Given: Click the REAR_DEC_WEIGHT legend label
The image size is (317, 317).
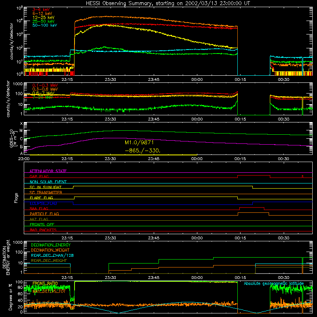Looking at the screenshot, I should tap(49, 261).
